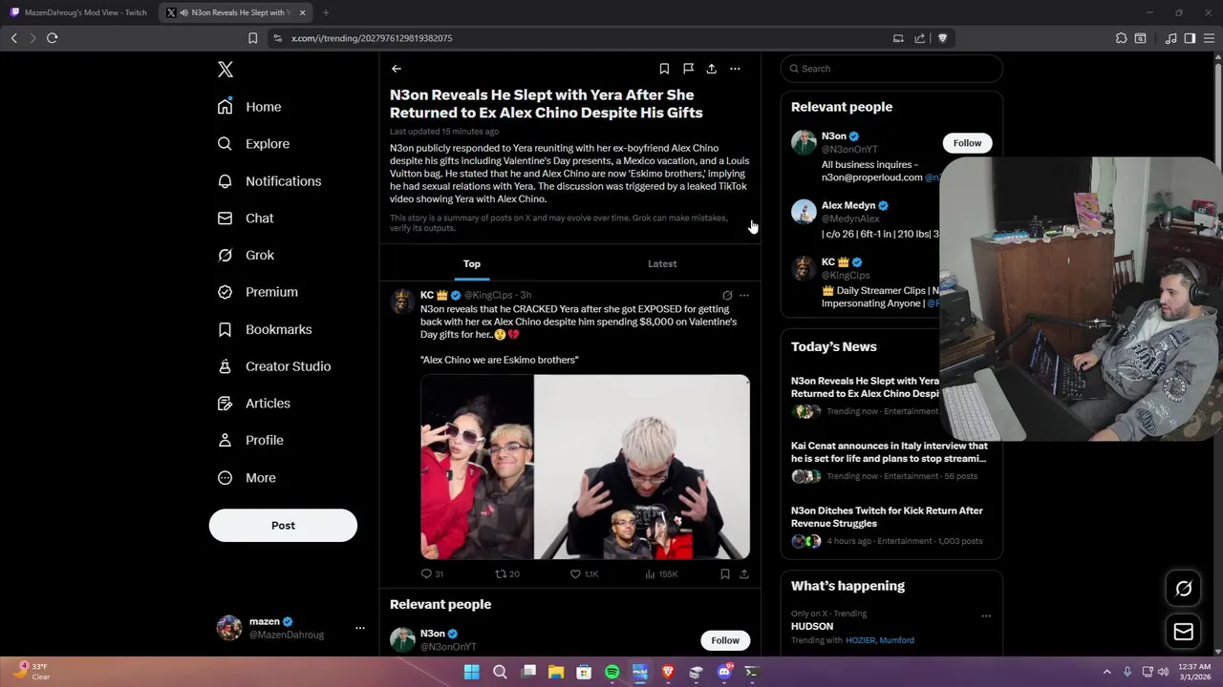Screen dimensions: 1223x687
Task: Open Articles in the sidebar
Action: tap(253, 404)
